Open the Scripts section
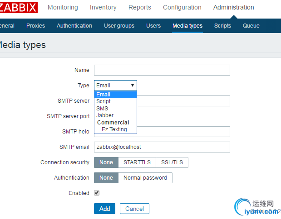This screenshot has width=281, height=219. coord(222,26)
